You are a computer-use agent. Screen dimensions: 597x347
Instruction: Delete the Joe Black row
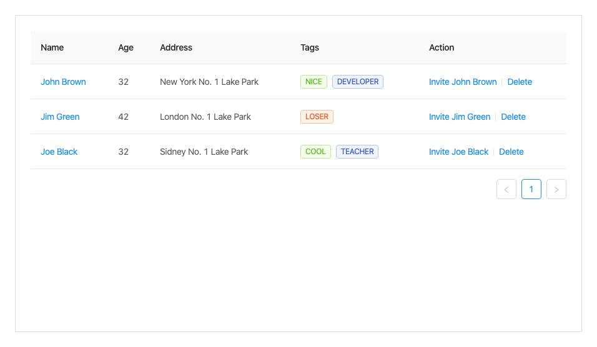pyautogui.click(x=511, y=152)
